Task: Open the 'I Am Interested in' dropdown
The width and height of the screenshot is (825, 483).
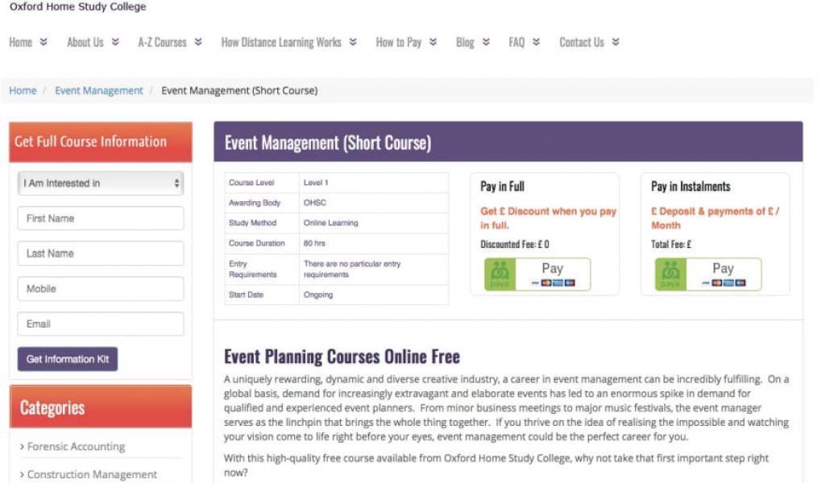Action: (x=101, y=184)
